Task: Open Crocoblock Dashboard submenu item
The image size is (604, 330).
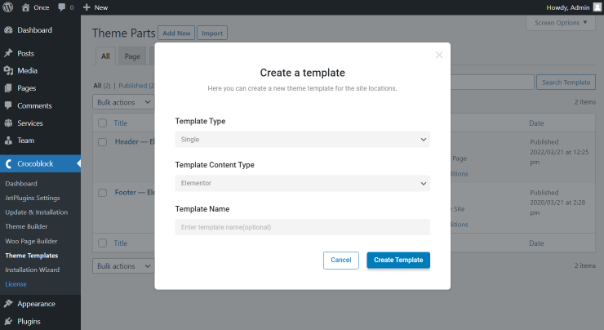Action: point(21,184)
